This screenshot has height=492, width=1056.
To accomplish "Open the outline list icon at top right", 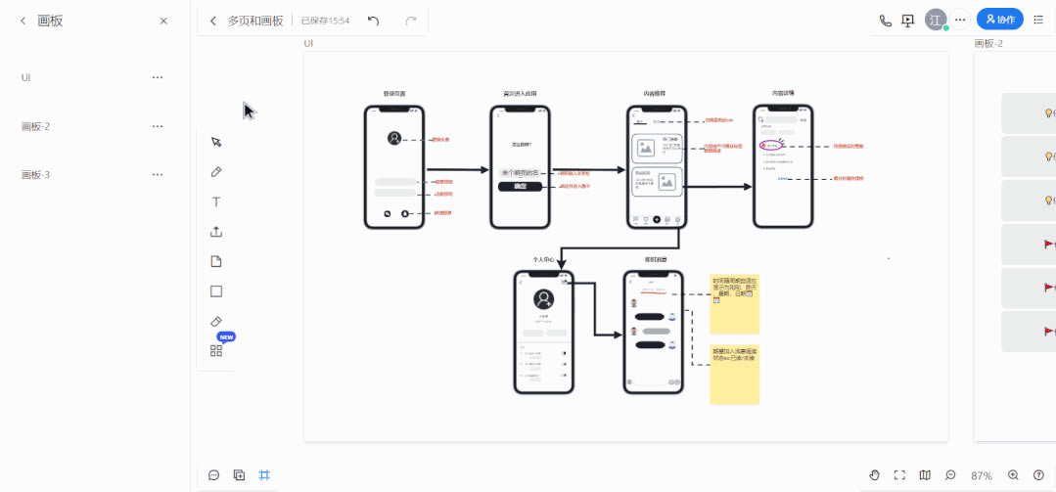I will (x=1038, y=20).
